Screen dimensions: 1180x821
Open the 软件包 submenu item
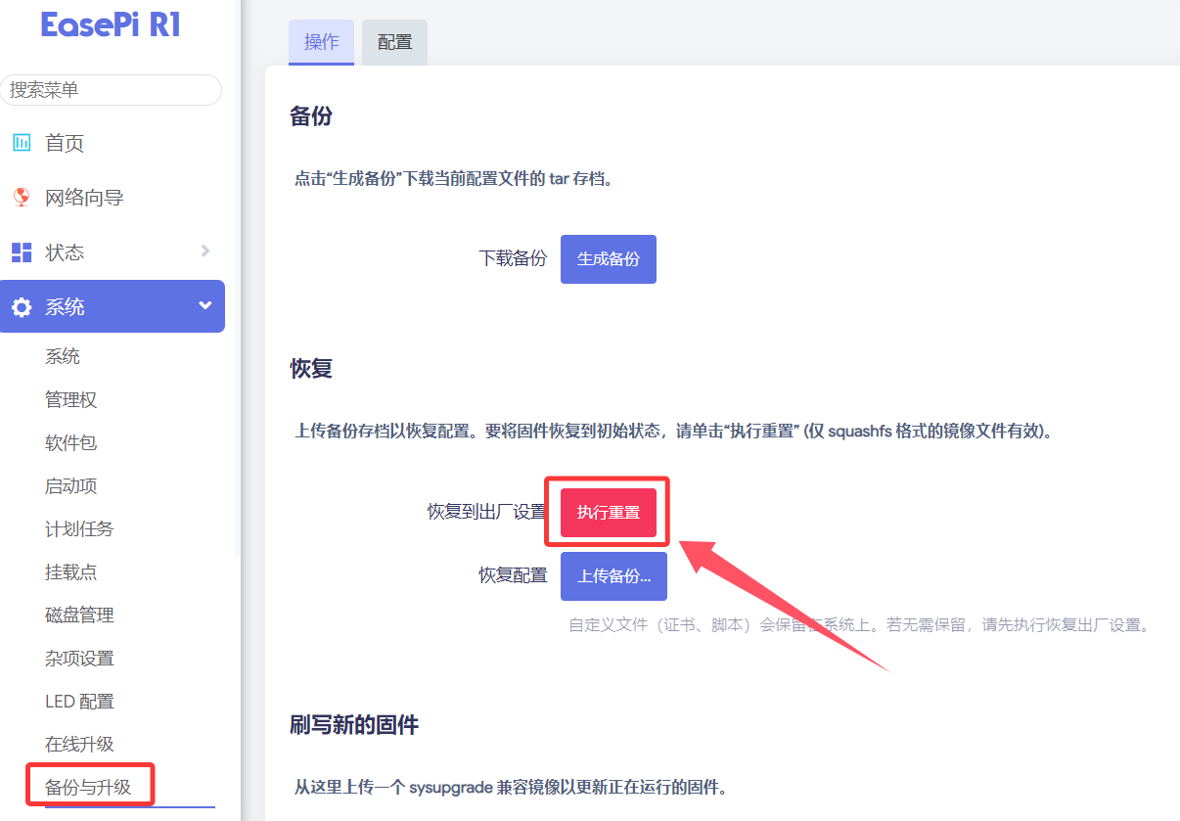[x=70, y=443]
